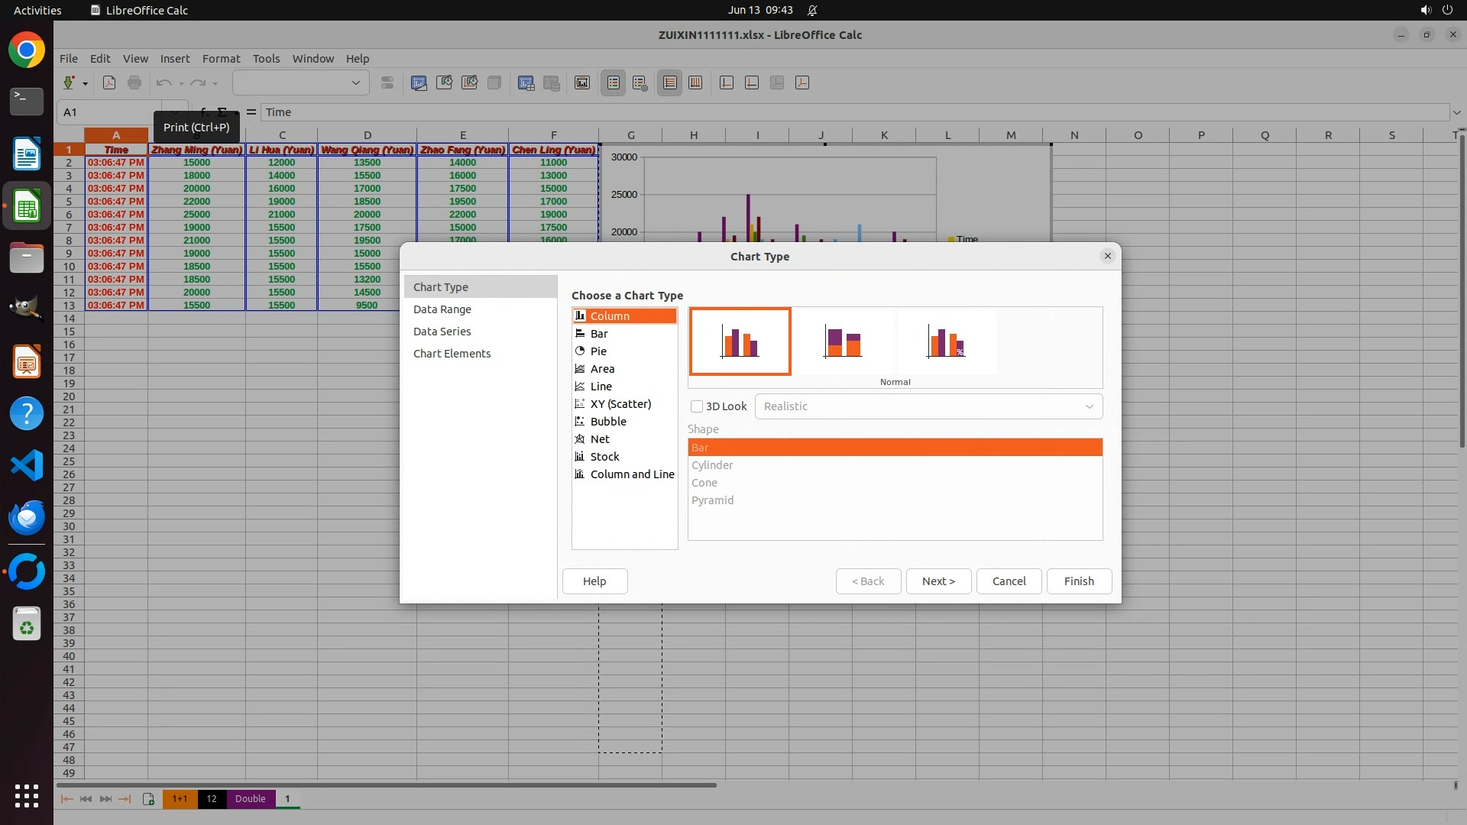Open LibreOffice Writer from the dock
Screen dimensions: 1467x825
[27, 154]
